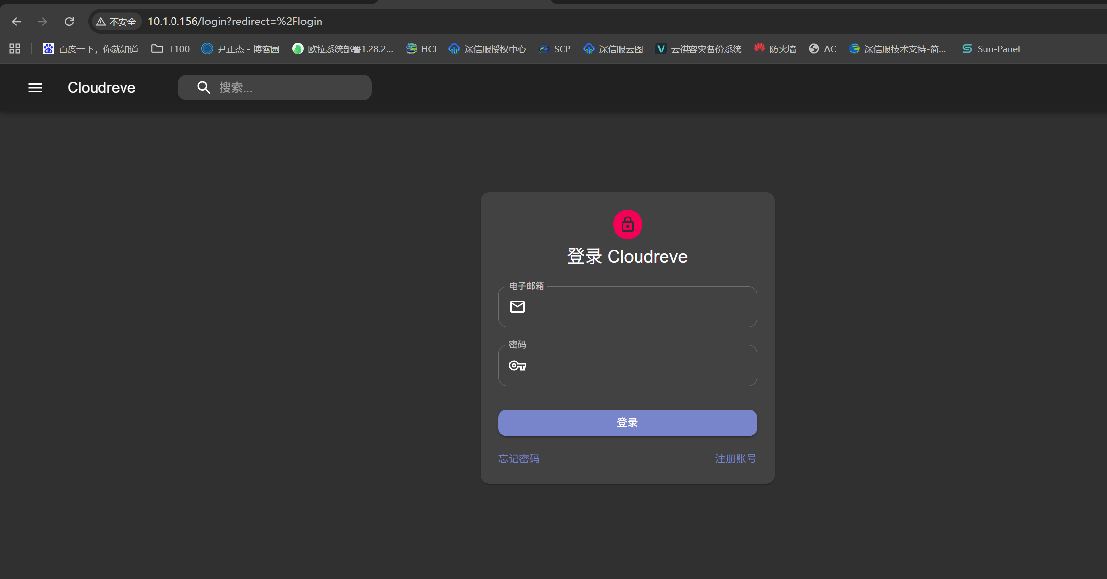Open the Sun-Panel bookmark
The image size is (1107, 579).
click(991, 49)
